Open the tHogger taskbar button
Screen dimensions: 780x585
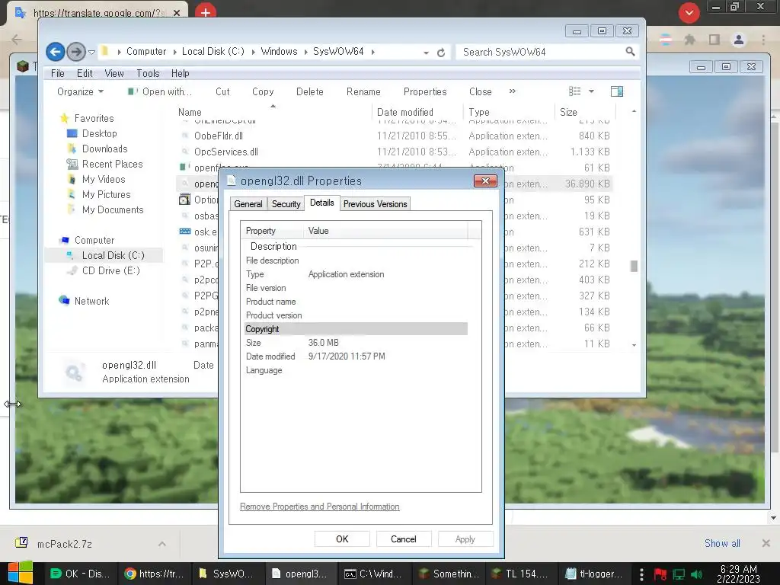pos(594,574)
